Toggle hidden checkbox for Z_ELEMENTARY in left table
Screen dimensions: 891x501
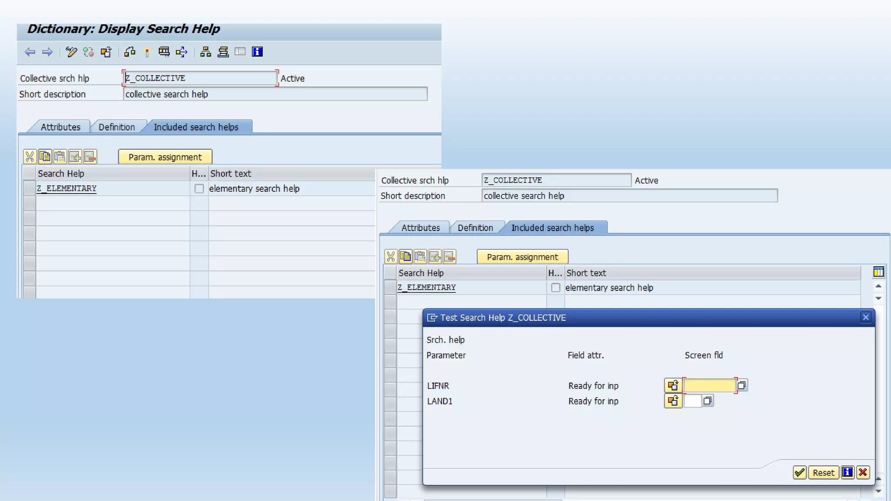click(x=199, y=189)
